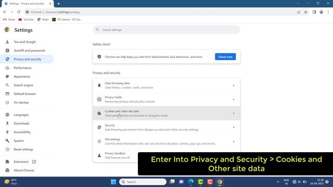Expand arrow on Cookies and other site data
The image size is (333, 187).
(234, 113)
